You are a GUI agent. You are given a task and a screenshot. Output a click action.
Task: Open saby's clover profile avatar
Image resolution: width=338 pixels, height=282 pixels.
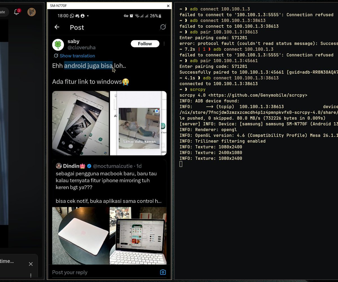[x=58, y=45]
